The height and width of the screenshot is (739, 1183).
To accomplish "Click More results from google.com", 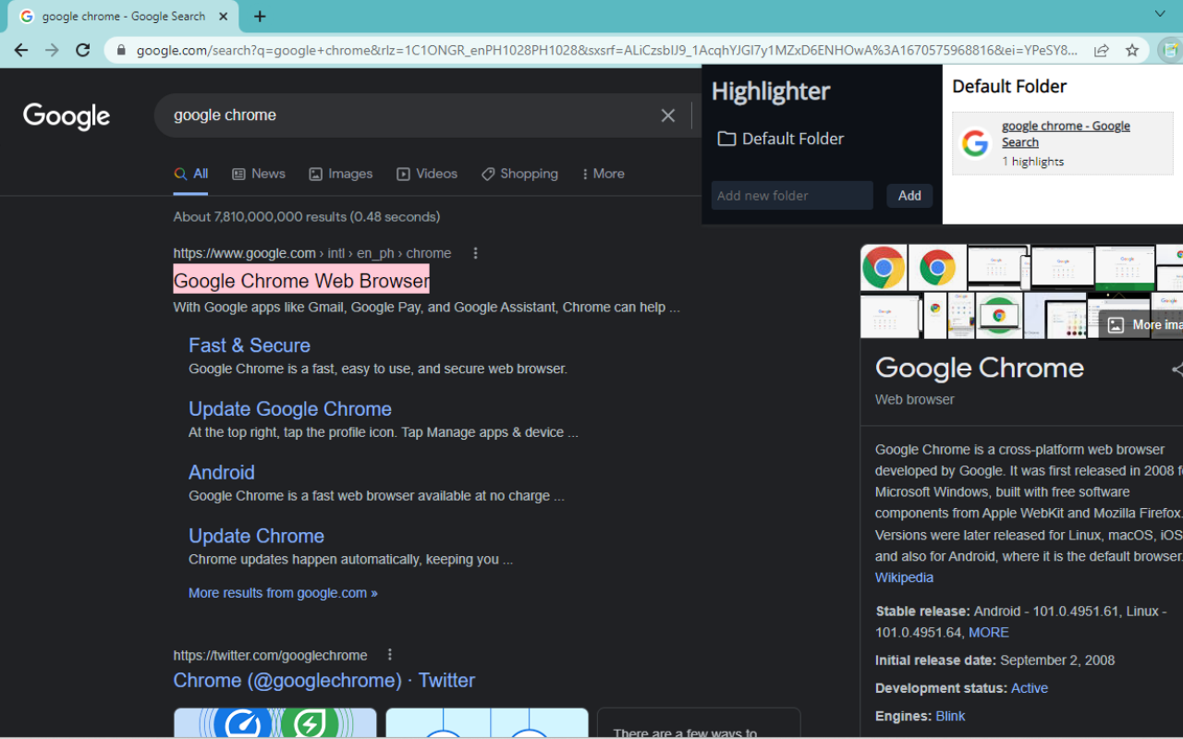I will tap(283, 593).
